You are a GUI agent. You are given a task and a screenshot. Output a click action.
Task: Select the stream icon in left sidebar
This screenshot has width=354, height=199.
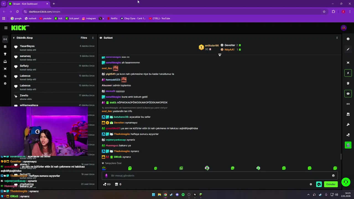point(5,39)
